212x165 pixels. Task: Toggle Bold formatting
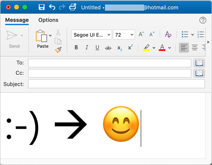pos(76,48)
